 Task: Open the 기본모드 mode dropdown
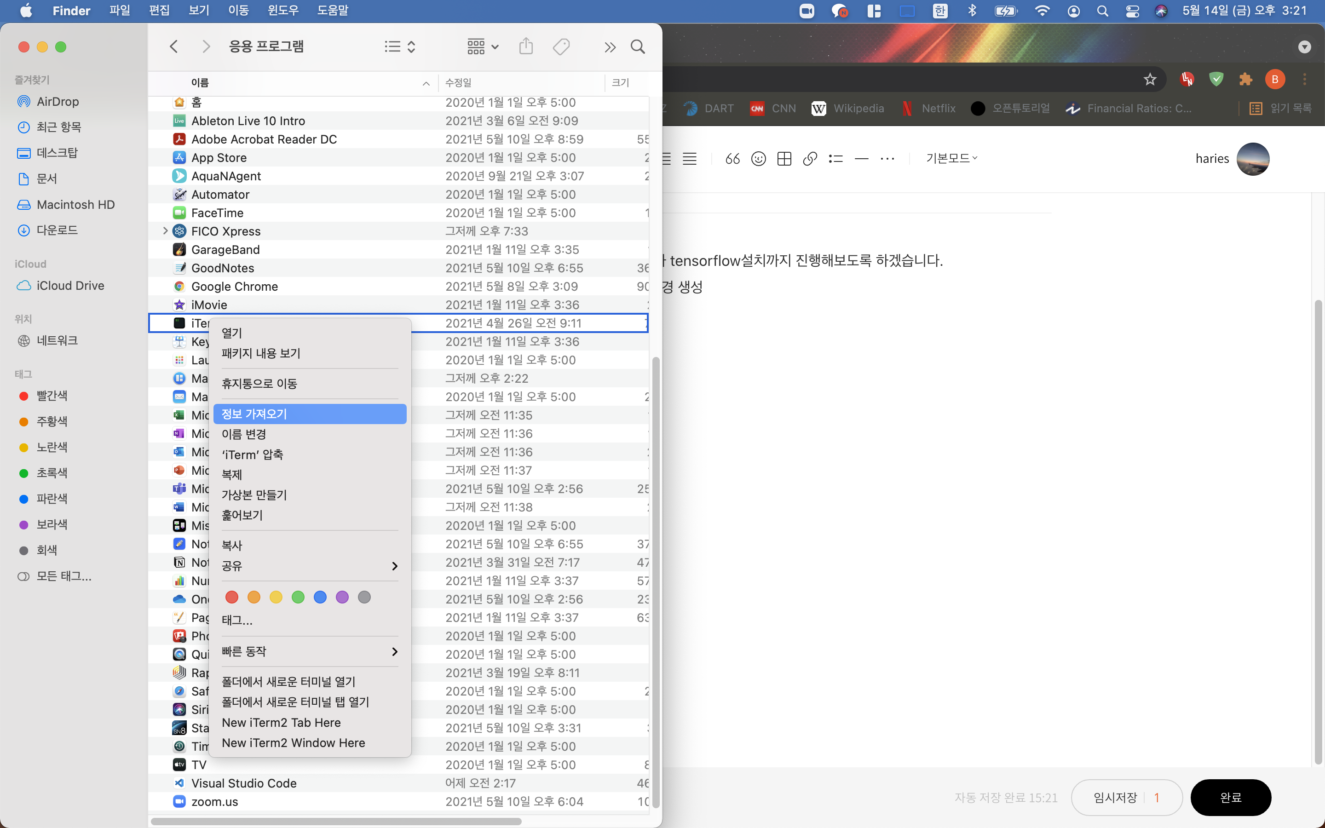(951, 158)
